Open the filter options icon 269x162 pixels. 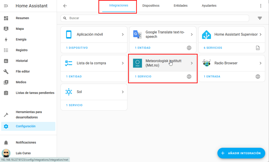point(260,18)
